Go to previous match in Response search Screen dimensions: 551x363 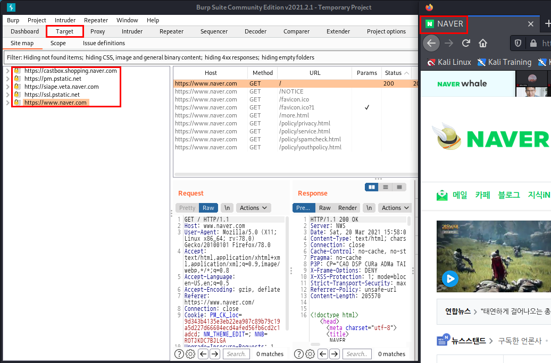point(323,354)
